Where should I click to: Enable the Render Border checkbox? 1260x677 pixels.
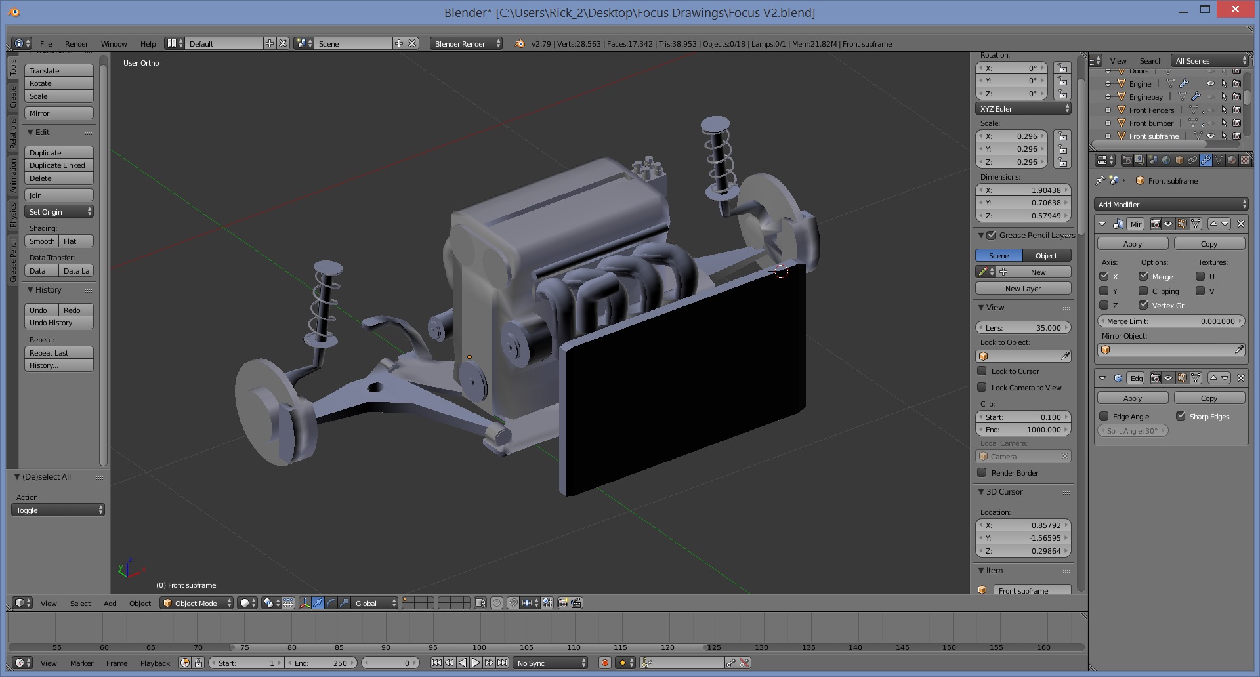click(982, 472)
